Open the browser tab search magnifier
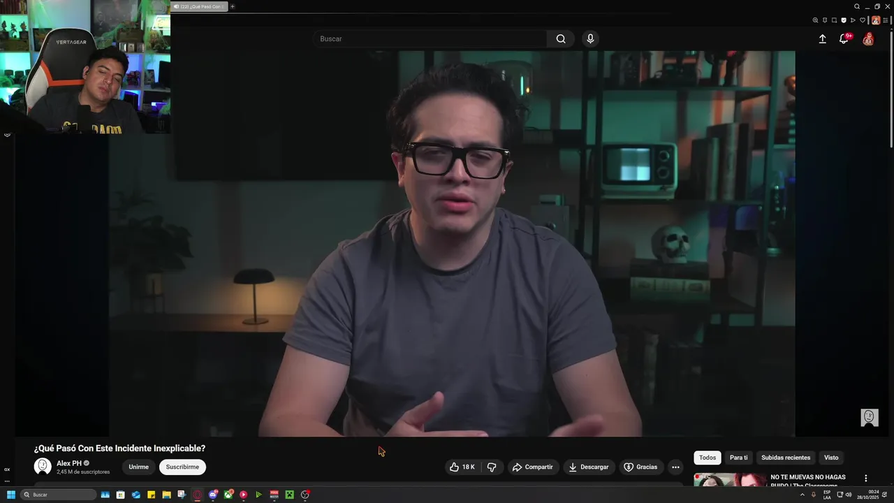This screenshot has width=894, height=503. (857, 6)
